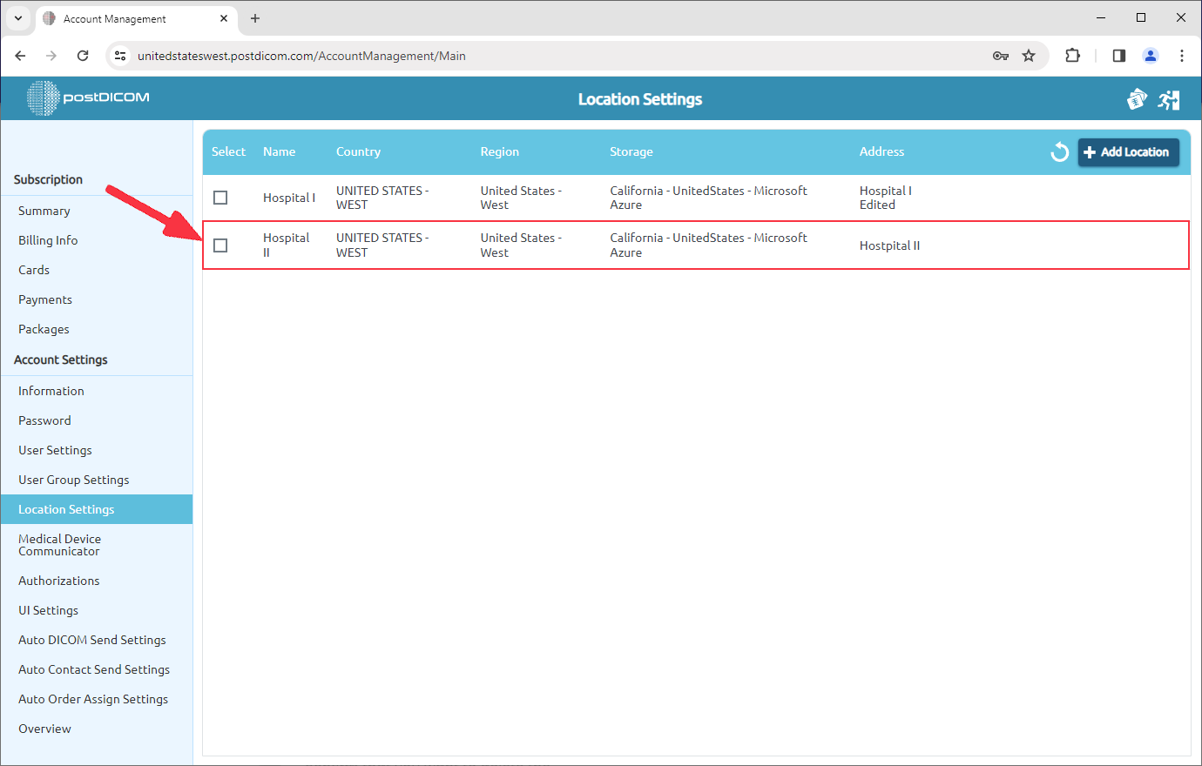The image size is (1202, 766).
Task: Open the browser side panel icon
Action: point(1118,55)
